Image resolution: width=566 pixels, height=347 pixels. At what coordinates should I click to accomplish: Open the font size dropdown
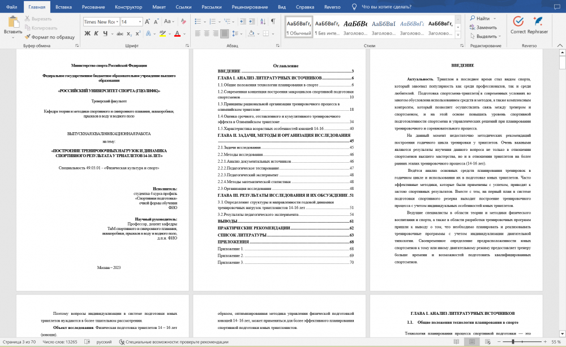tap(139, 21)
